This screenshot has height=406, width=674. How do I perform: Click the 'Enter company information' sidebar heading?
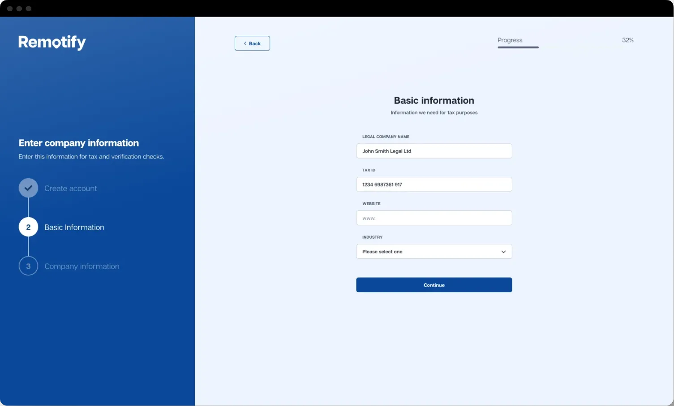point(79,143)
